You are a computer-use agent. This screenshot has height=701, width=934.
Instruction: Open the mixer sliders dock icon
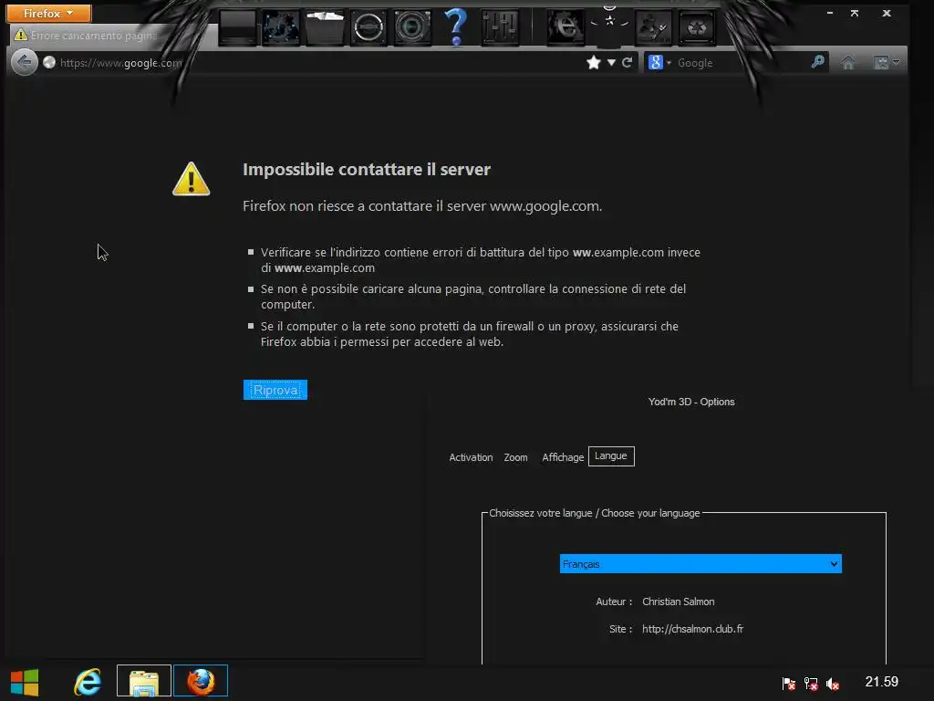click(500, 27)
